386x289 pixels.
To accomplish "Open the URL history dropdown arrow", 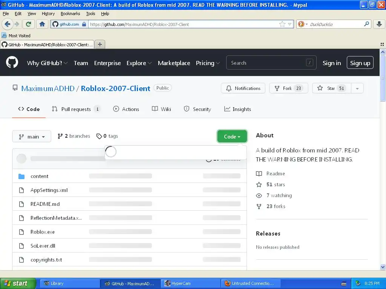I will (290, 24).
